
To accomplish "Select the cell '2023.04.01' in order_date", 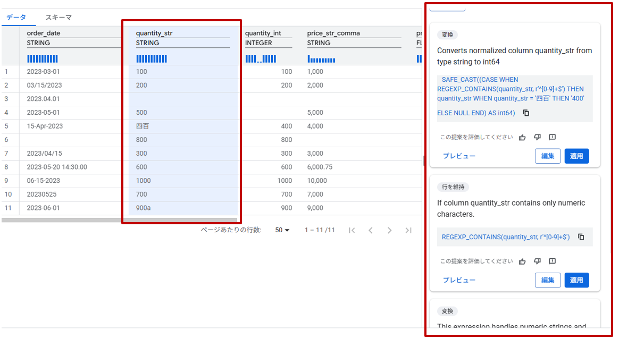I will (43, 99).
